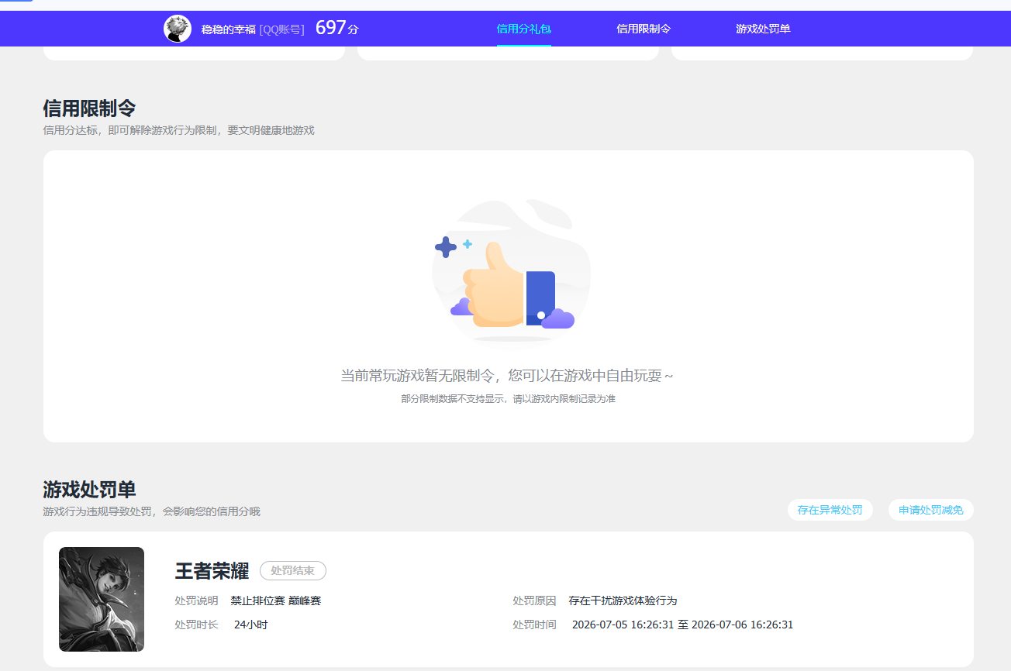Click the reason 存在干扰游戏体验行为

coord(623,601)
